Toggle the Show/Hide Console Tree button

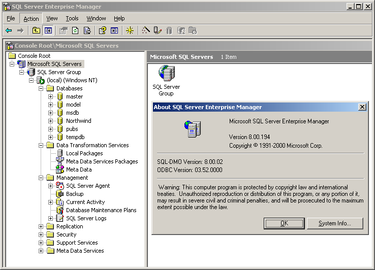[x=48, y=30]
